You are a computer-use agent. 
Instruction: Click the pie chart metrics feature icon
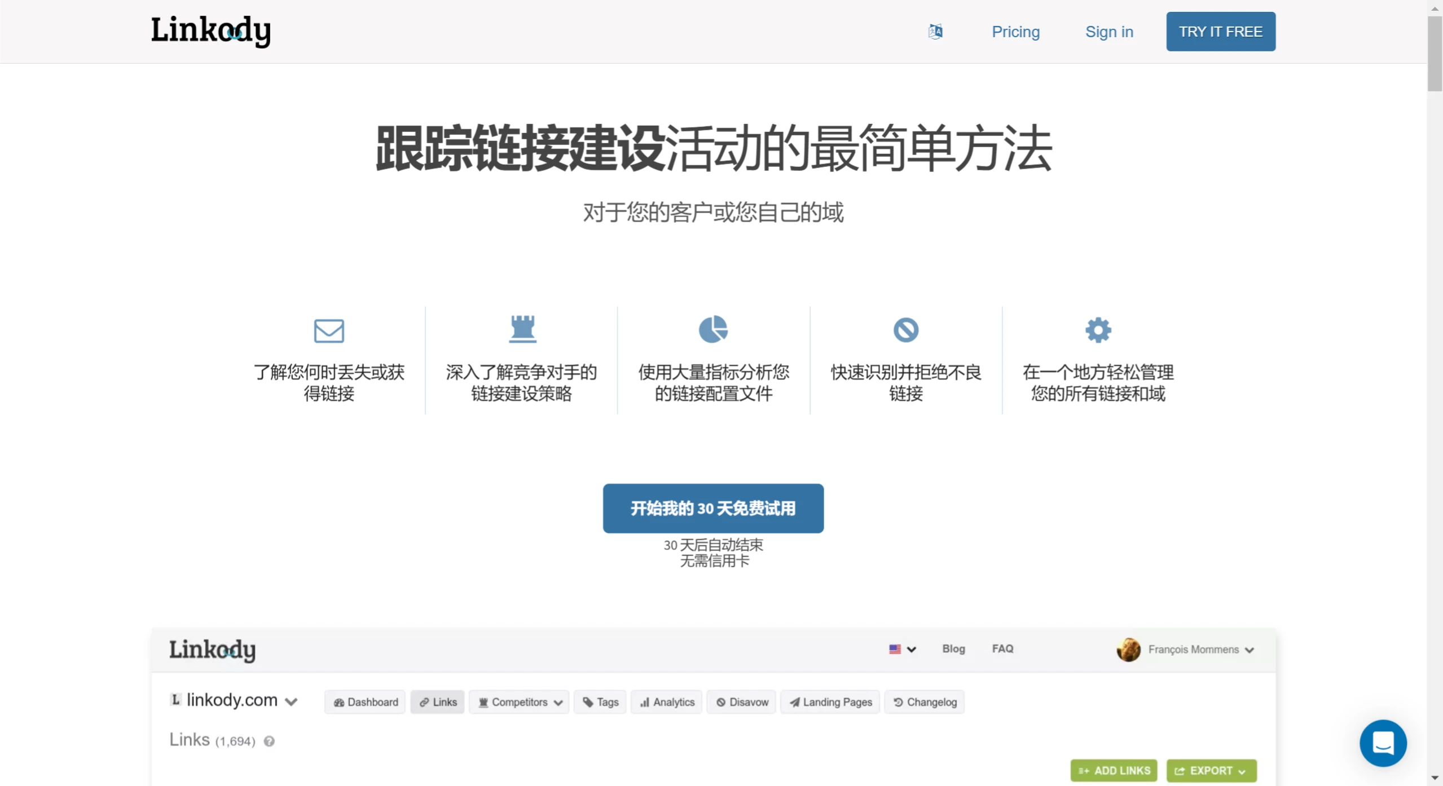(x=713, y=330)
